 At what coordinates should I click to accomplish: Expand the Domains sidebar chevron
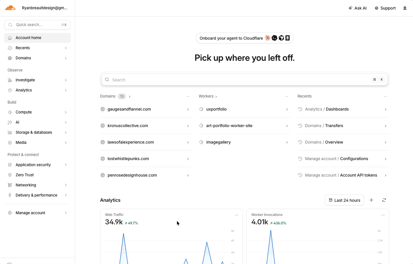(x=66, y=58)
